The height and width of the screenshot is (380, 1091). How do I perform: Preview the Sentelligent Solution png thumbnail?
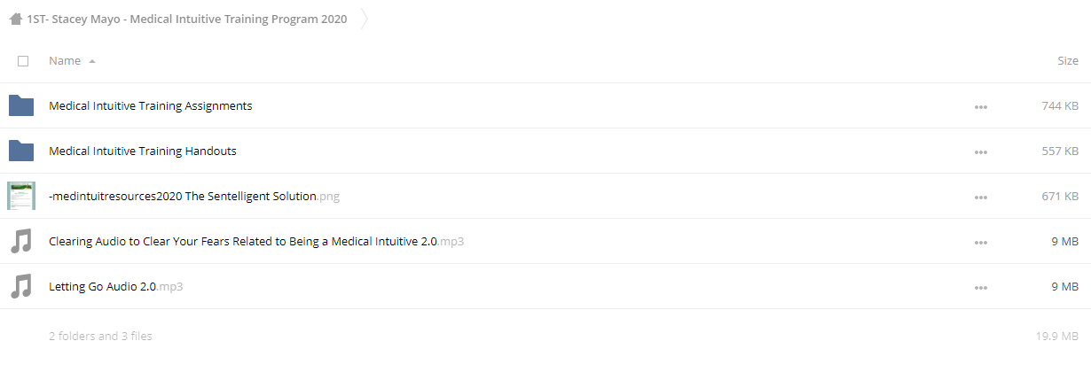21,196
